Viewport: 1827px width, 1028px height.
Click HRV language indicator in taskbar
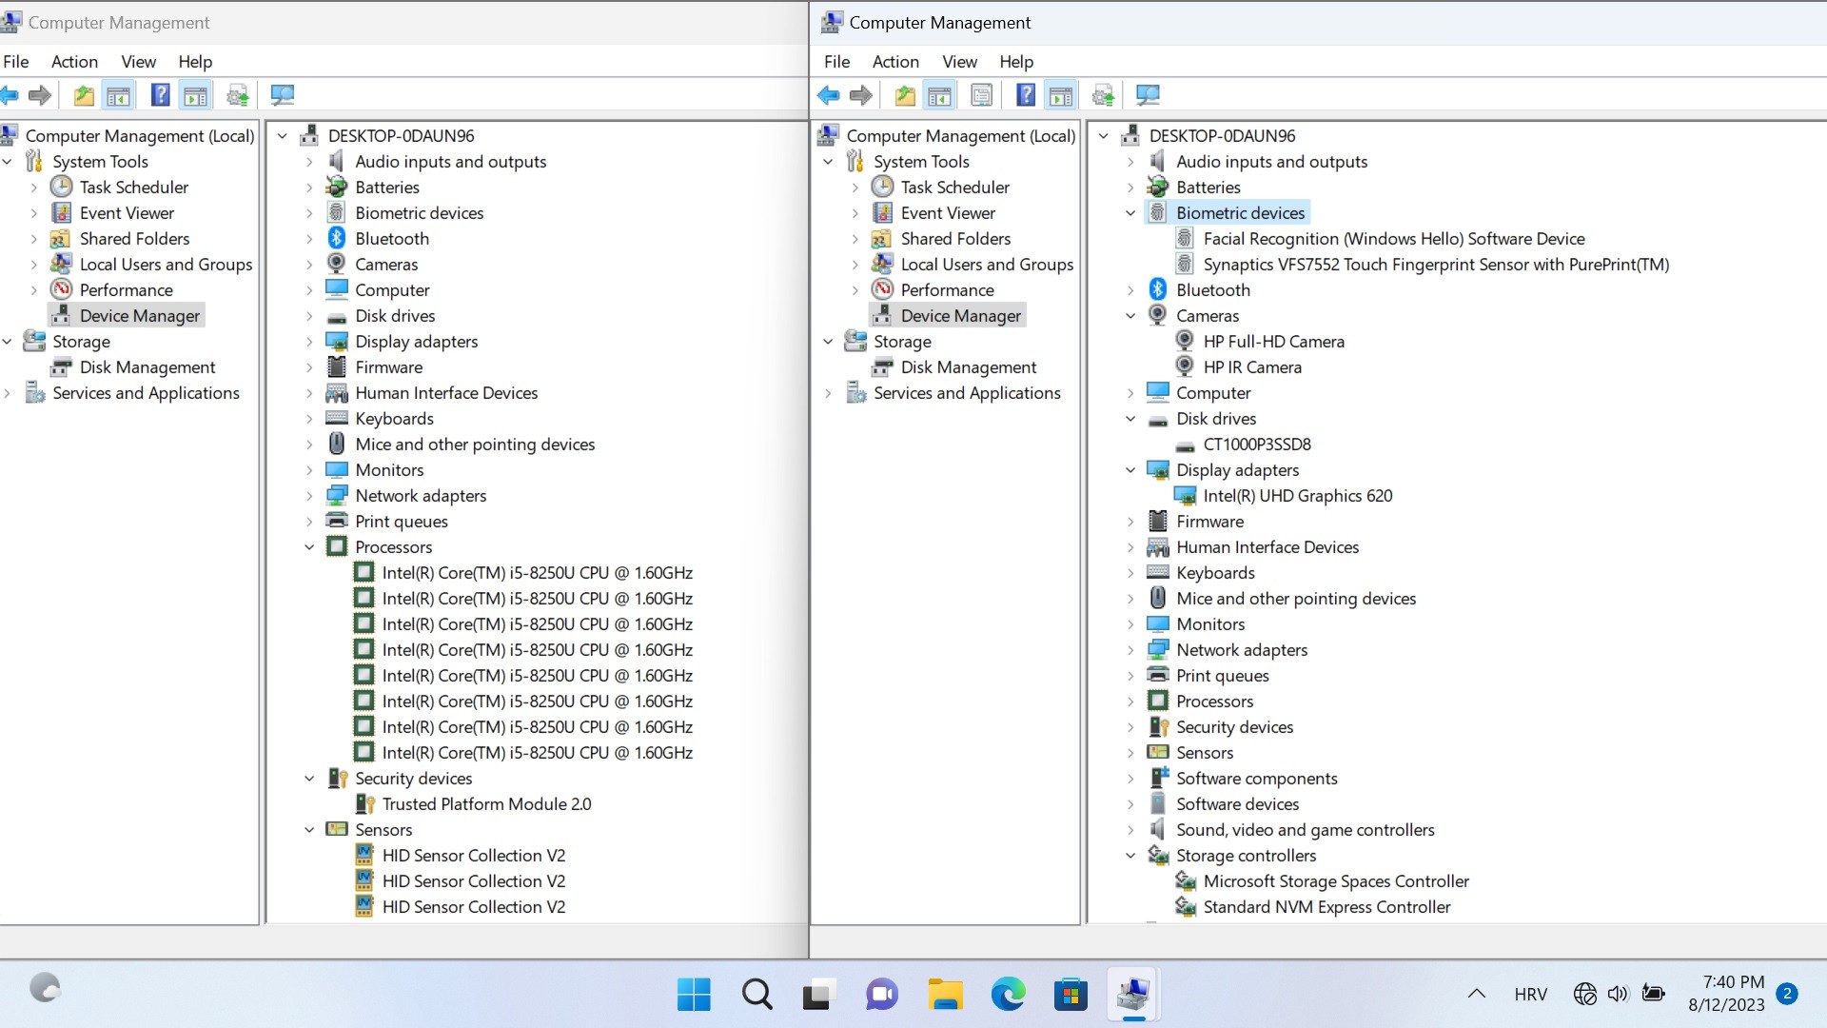pyautogui.click(x=1530, y=995)
